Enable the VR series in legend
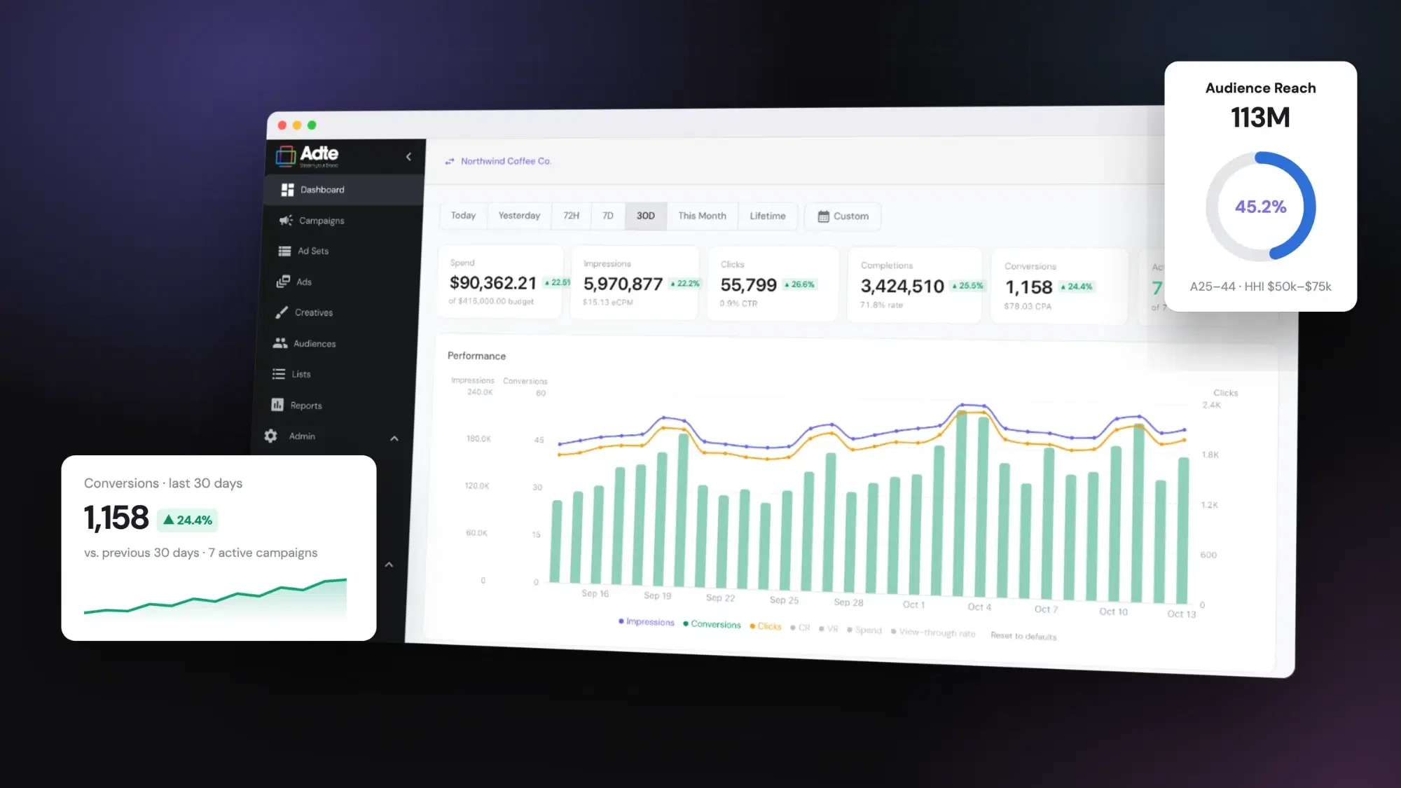1401x788 pixels. (829, 629)
